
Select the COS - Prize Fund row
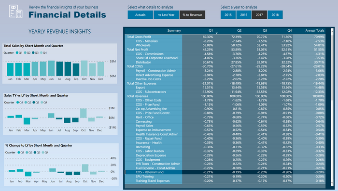225,104
